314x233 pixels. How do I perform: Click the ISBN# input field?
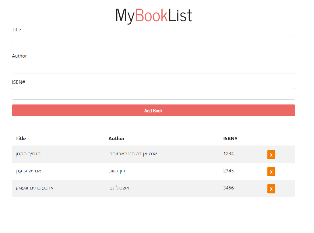click(x=153, y=94)
